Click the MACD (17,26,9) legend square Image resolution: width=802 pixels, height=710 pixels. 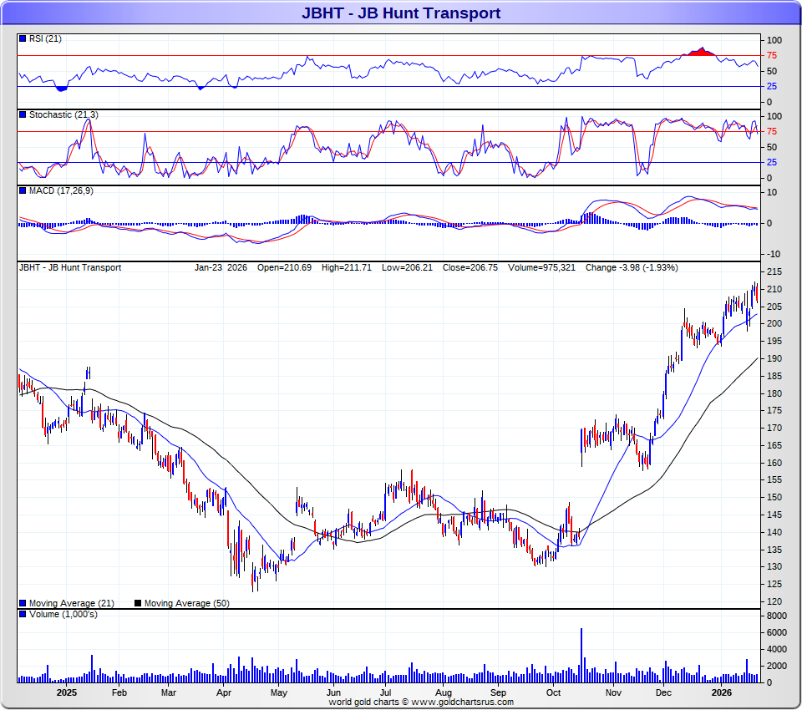coord(23,191)
